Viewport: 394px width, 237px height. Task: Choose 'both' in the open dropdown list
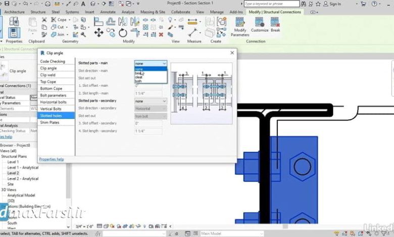[x=151, y=81]
